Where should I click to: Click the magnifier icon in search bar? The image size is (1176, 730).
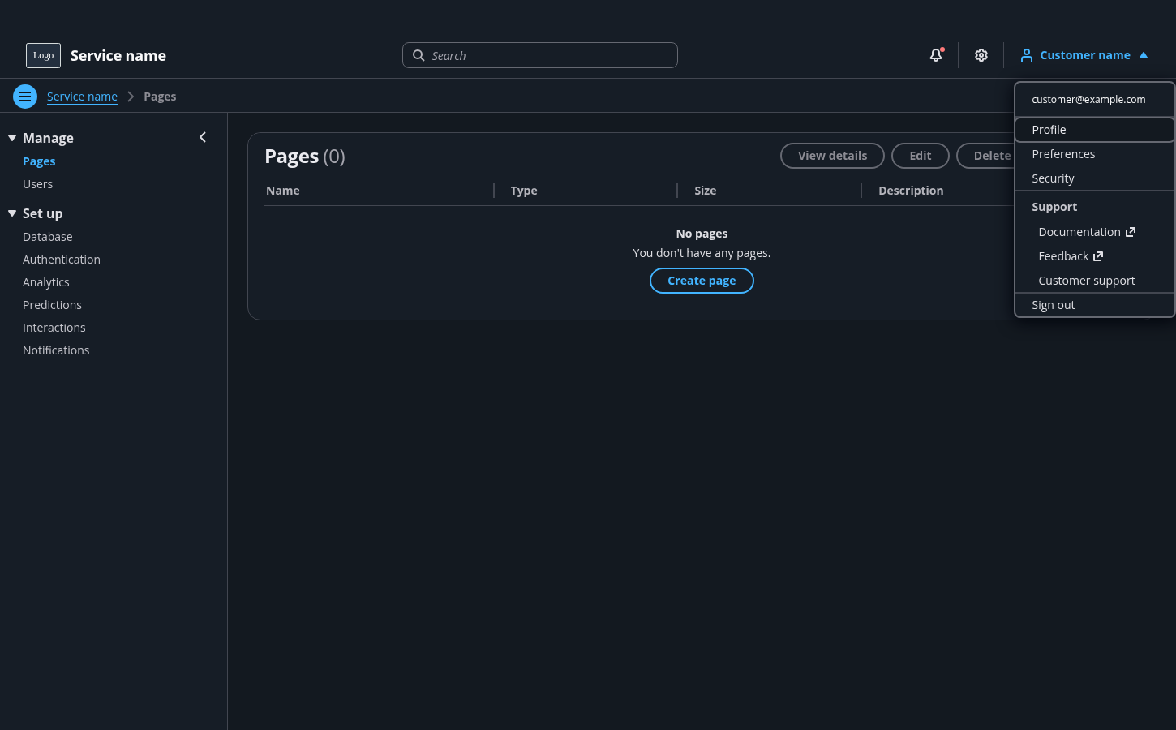tap(418, 55)
